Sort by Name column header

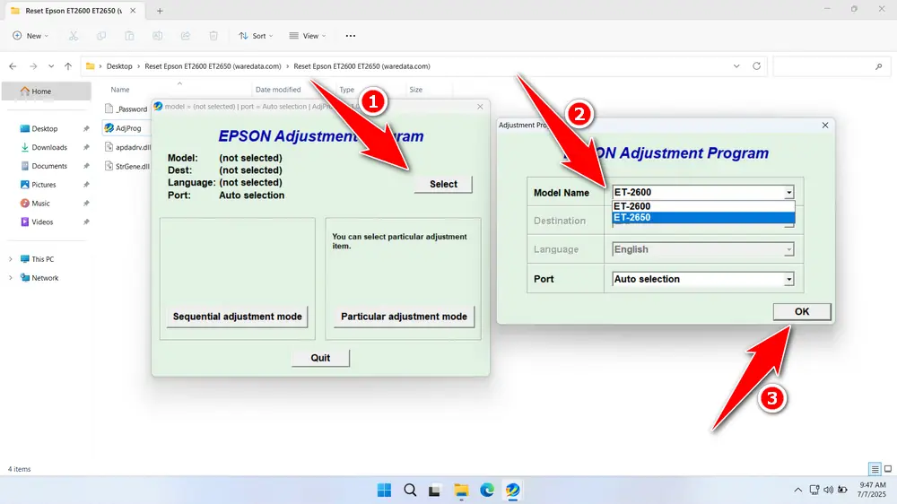[x=120, y=90]
